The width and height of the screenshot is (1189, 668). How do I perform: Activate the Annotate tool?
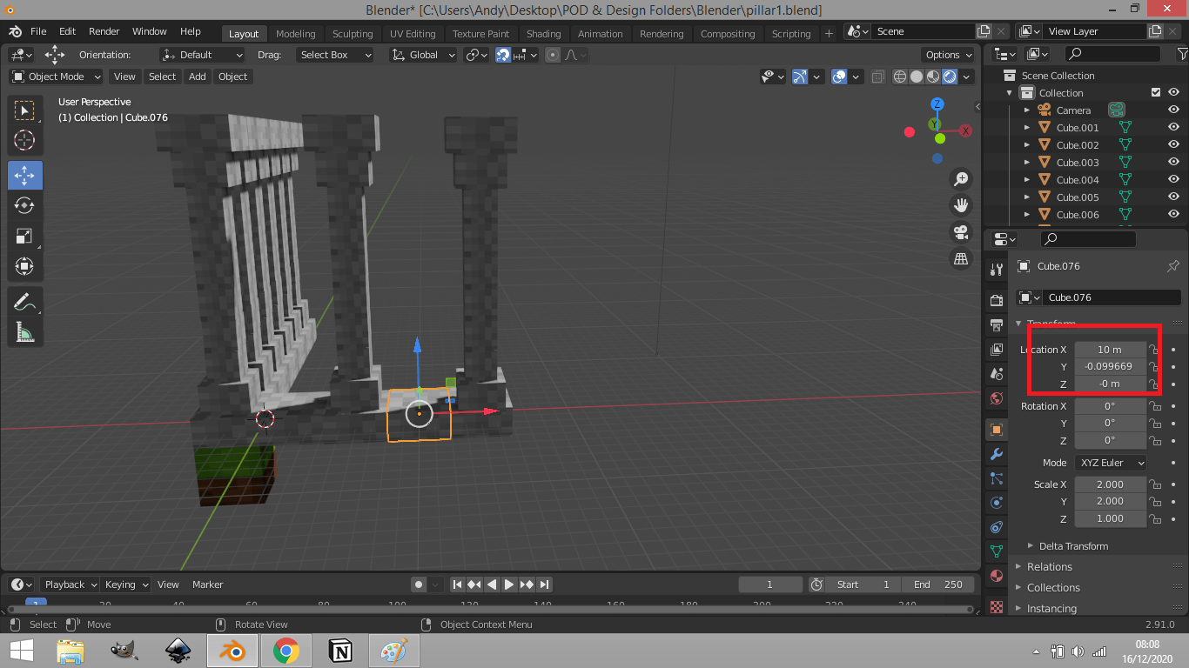coord(25,301)
